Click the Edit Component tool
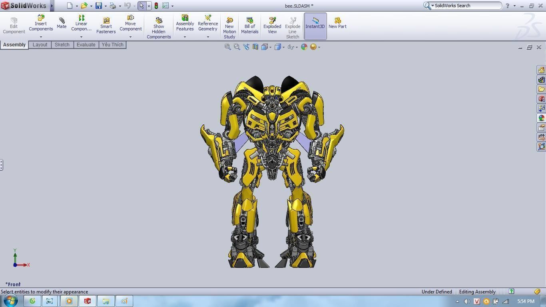546x307 pixels. click(x=14, y=26)
